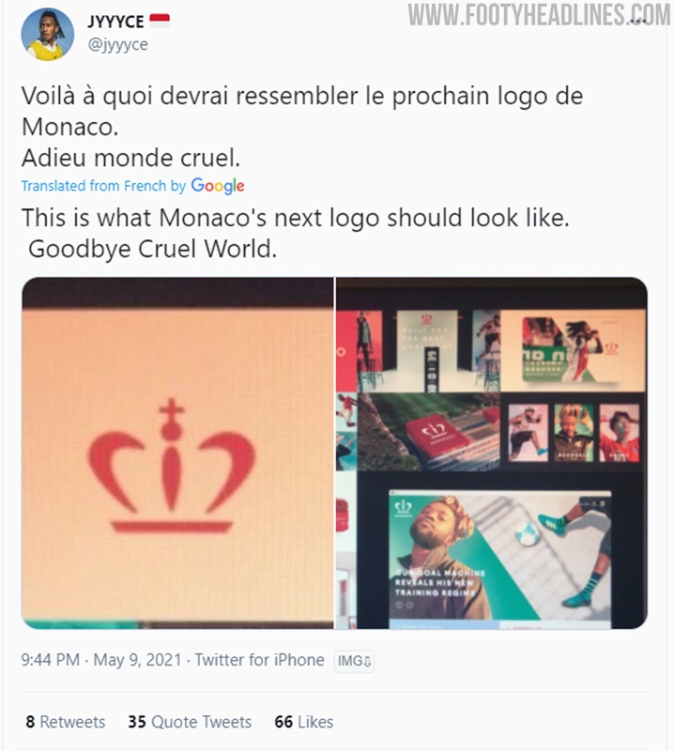Click the French original tweet text
This screenshot has height=751, width=674.
click(x=301, y=127)
